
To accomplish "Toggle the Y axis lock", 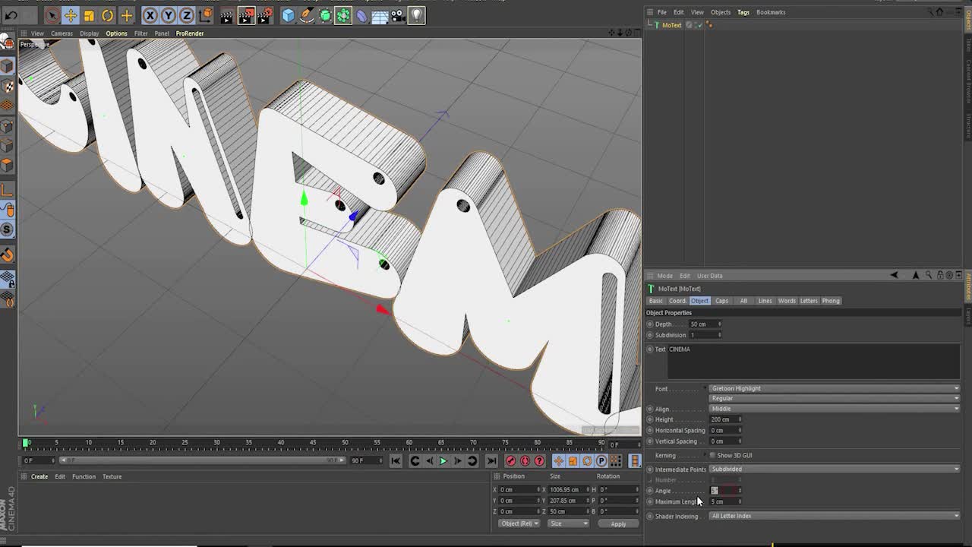I will point(169,15).
